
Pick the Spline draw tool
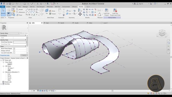click(x=27, y=15)
